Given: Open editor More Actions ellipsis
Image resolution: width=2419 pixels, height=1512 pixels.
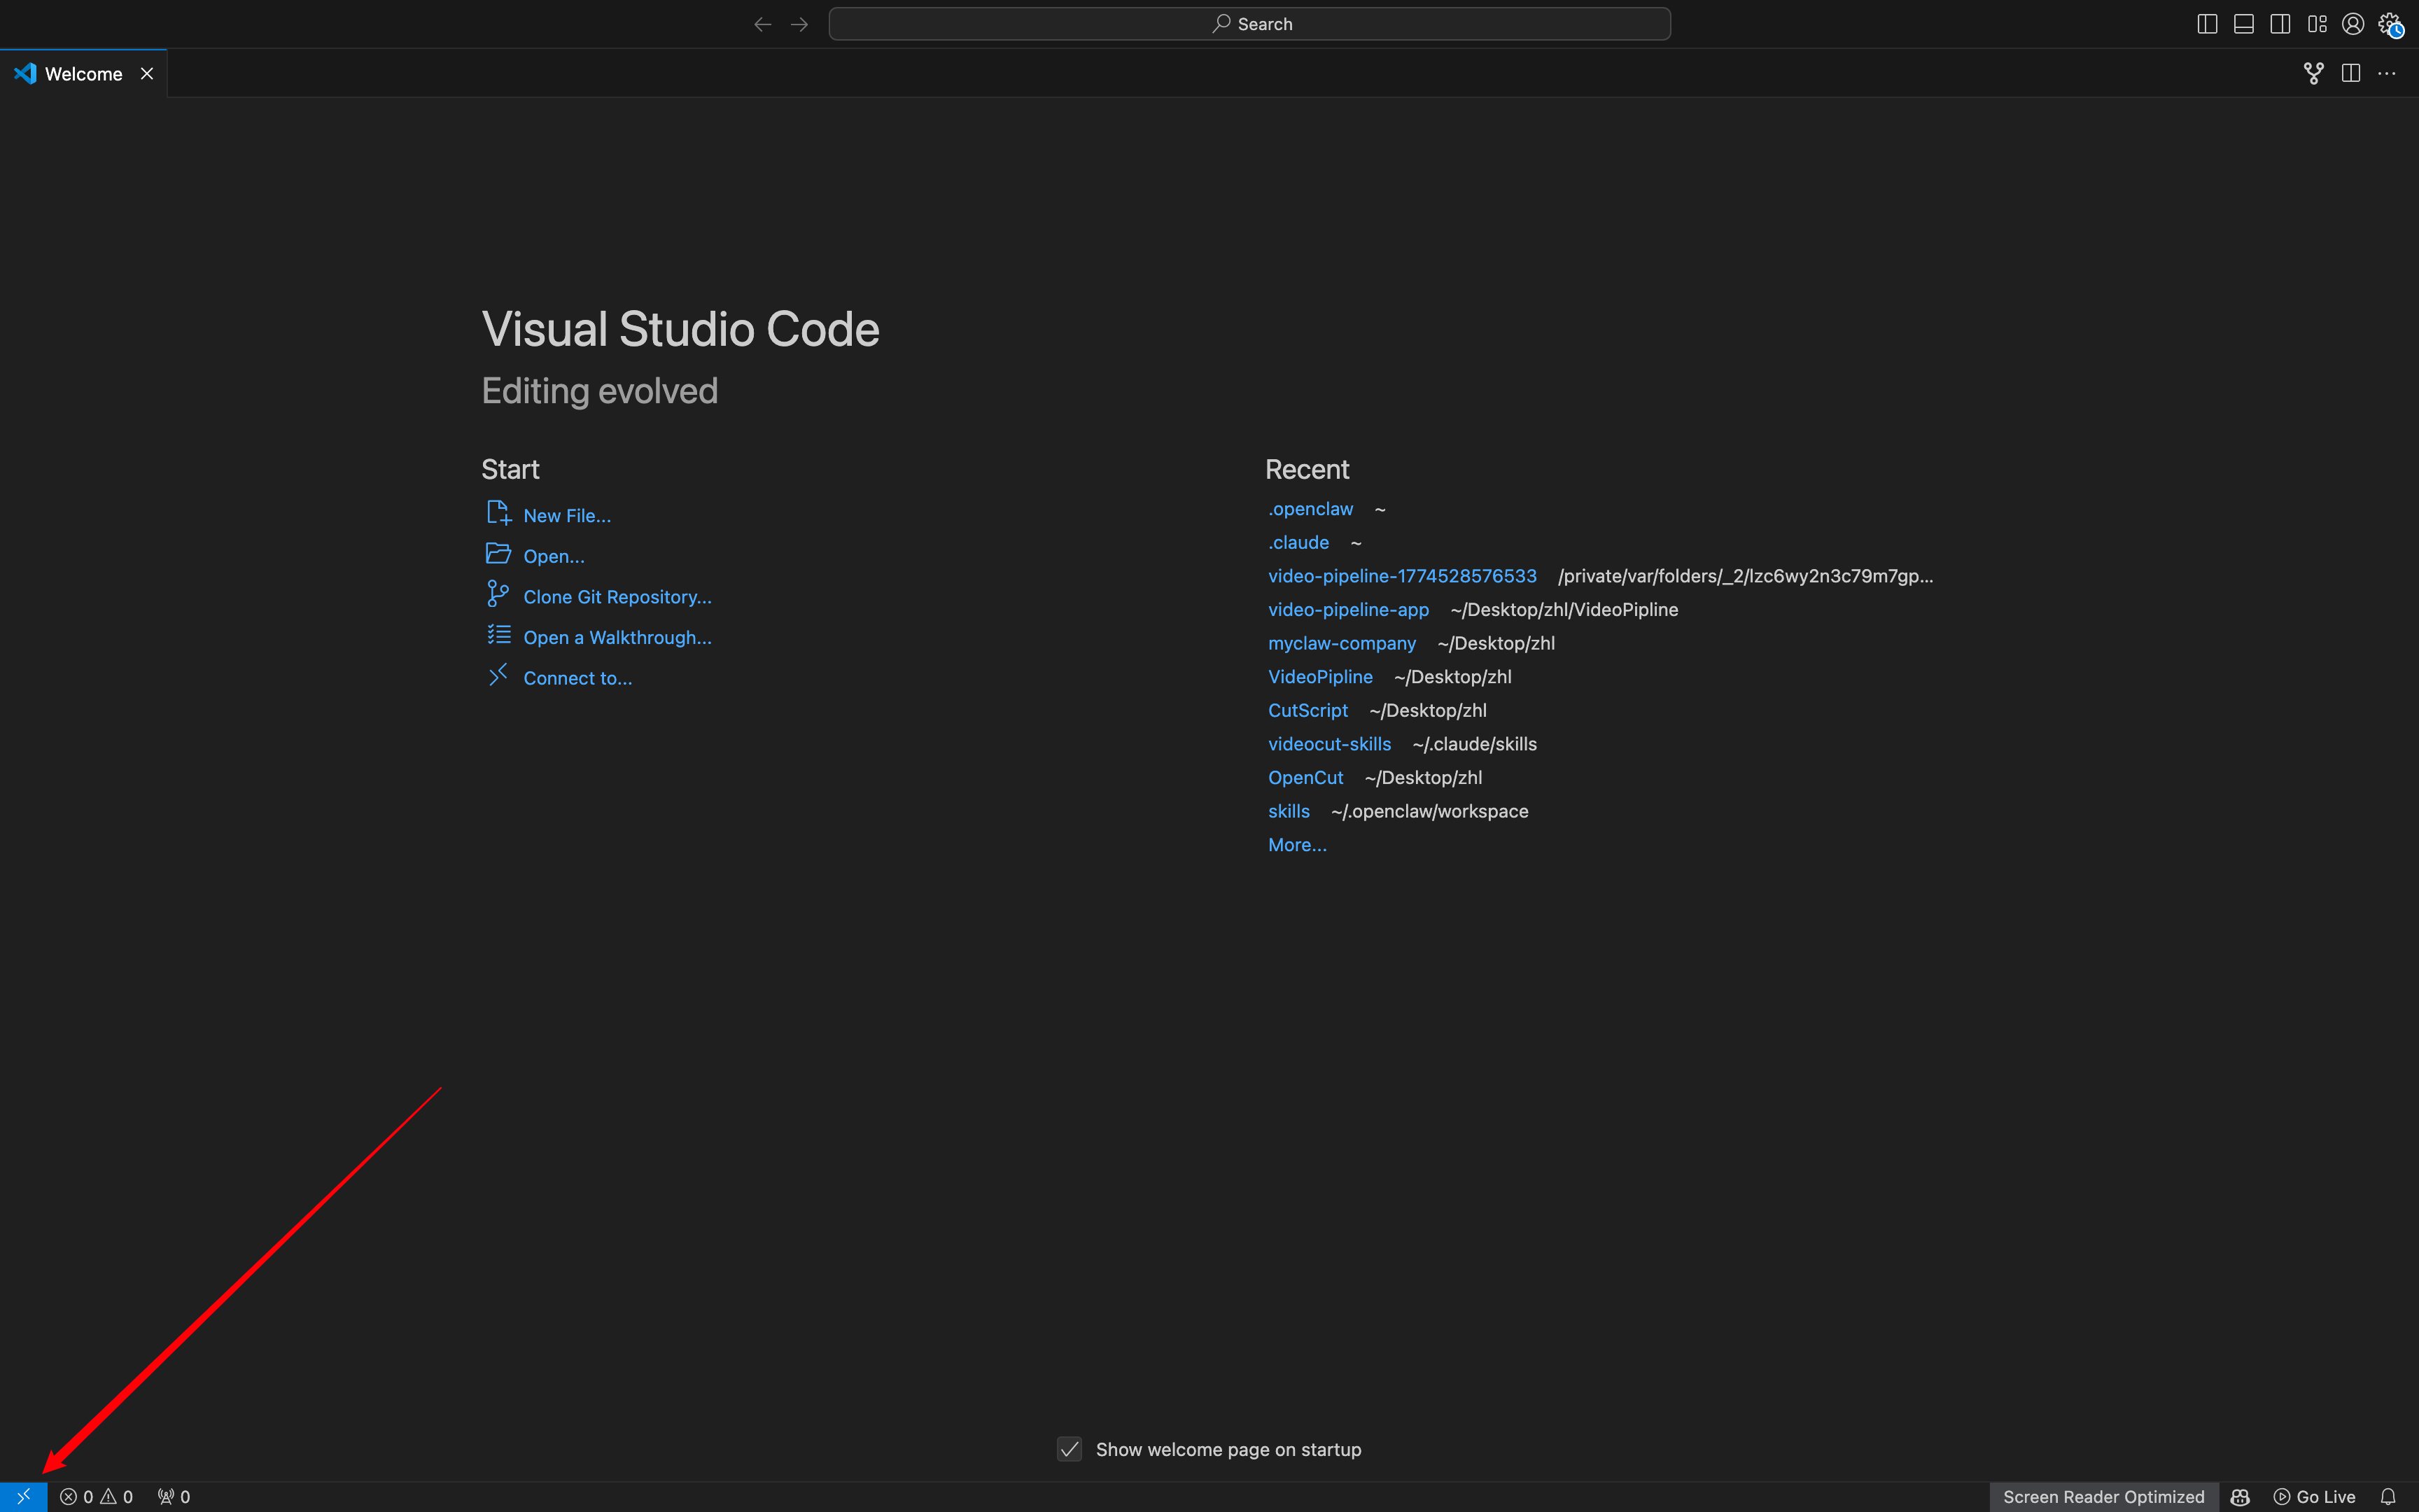Looking at the screenshot, I should (x=2387, y=73).
